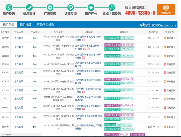
Task: Click the 用户投诉 phone step icon
Action: tap(9, 8)
